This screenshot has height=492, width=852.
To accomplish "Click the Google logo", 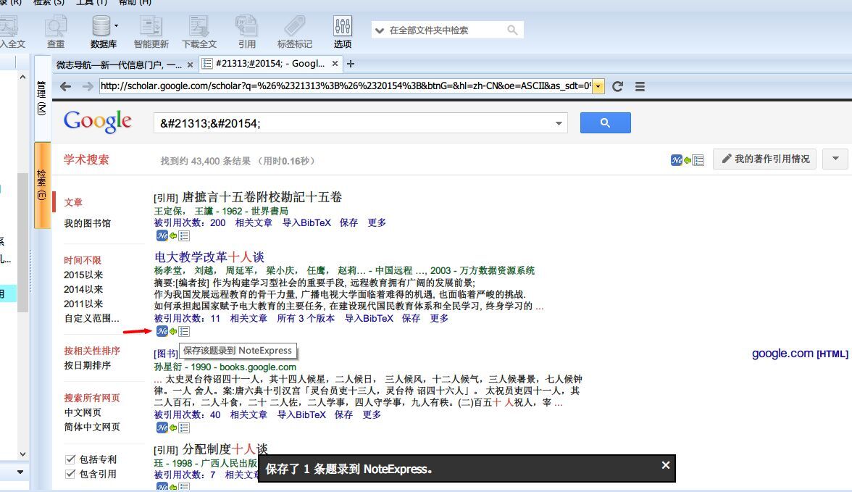I will point(97,122).
